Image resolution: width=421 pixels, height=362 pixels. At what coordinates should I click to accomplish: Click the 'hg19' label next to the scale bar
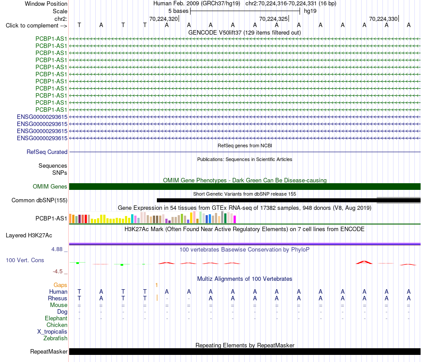(x=310, y=11)
